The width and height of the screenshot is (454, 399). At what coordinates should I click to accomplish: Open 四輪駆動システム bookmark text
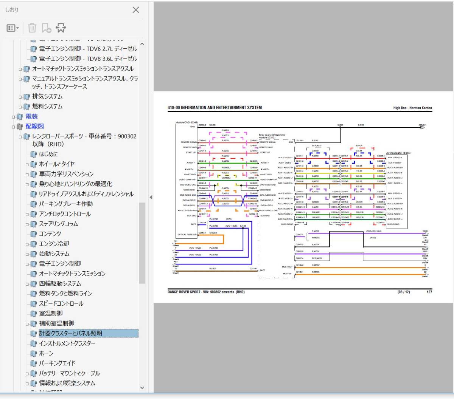click(60, 283)
